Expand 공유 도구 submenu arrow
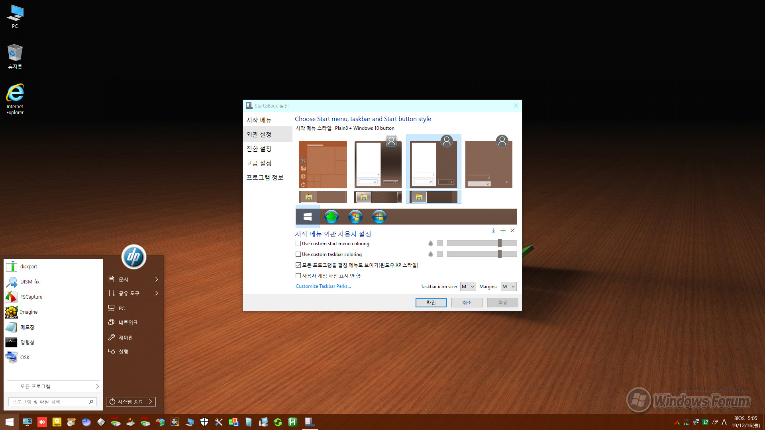The image size is (765, 430). [157, 293]
